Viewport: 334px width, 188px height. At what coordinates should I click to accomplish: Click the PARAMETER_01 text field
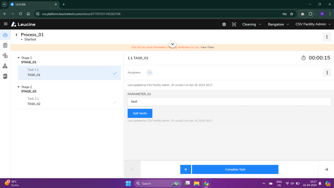(x=229, y=101)
